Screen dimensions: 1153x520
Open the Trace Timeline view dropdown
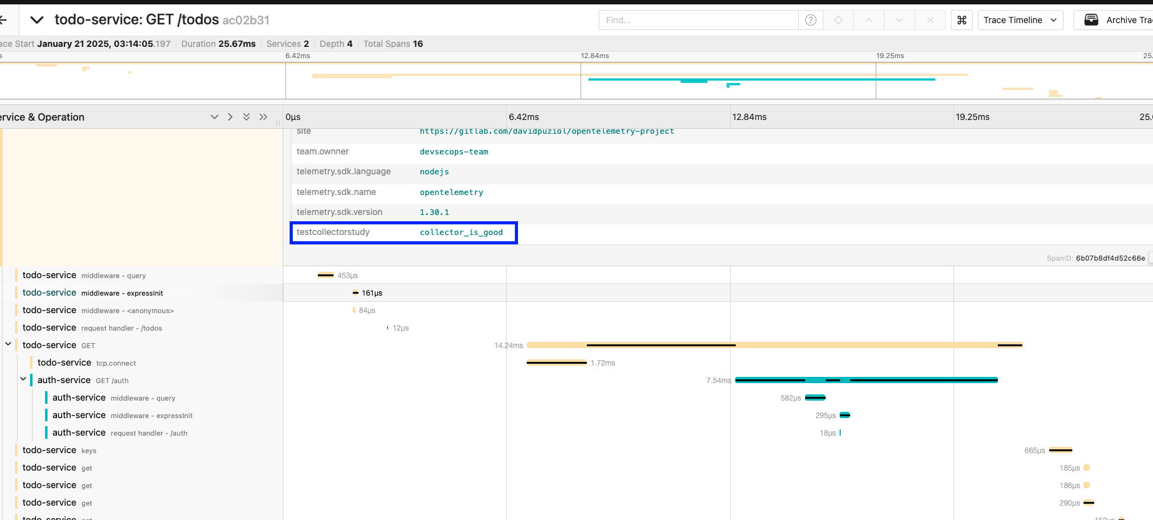coord(1020,20)
